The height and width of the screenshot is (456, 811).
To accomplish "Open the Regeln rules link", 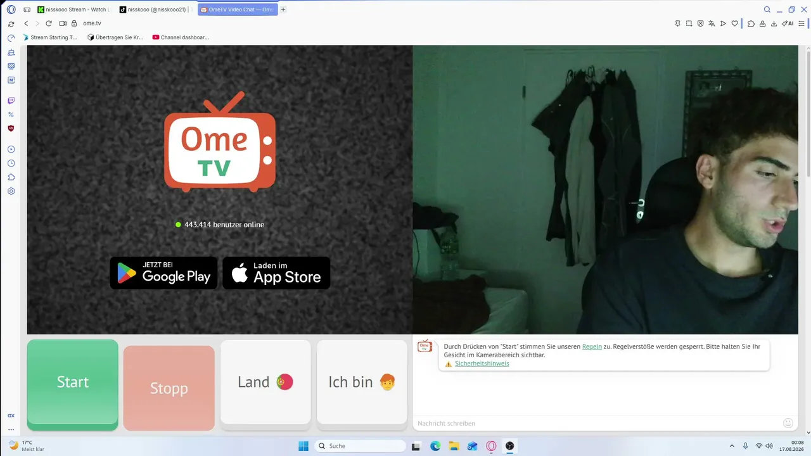I will click(x=592, y=346).
